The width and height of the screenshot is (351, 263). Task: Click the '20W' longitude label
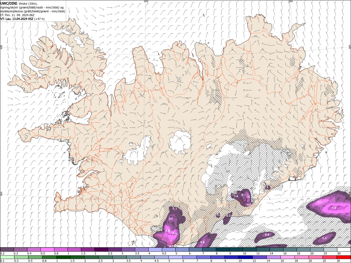click(x=146, y=1)
